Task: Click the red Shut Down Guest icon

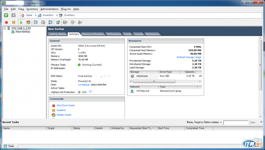Action: pyautogui.click(x=54, y=105)
